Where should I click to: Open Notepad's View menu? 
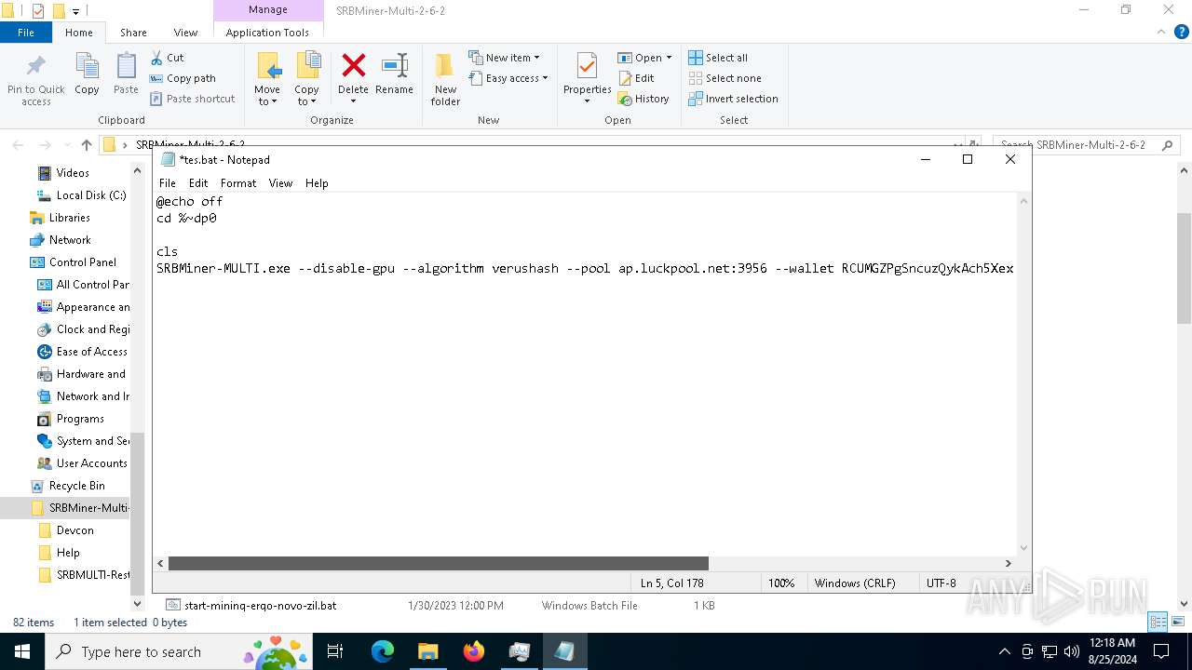click(280, 183)
